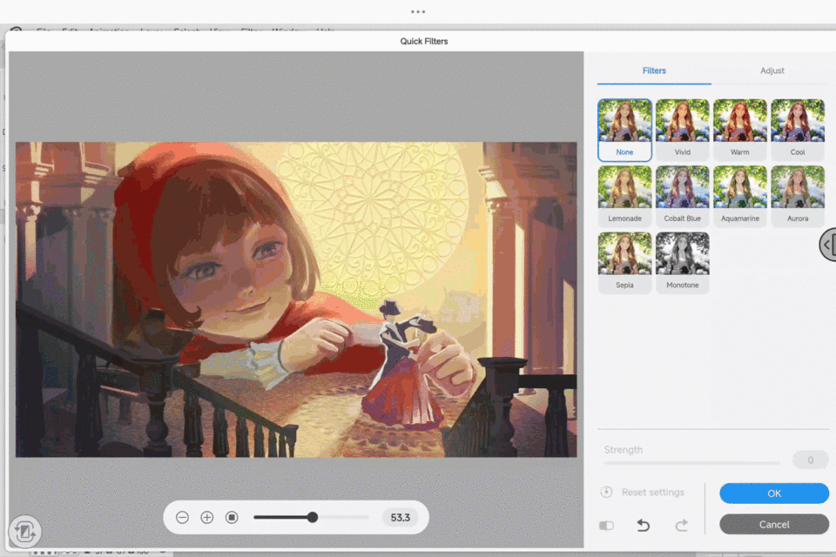The width and height of the screenshot is (836, 557).
Task: Apply the Aquamarine filter
Action: point(739,196)
